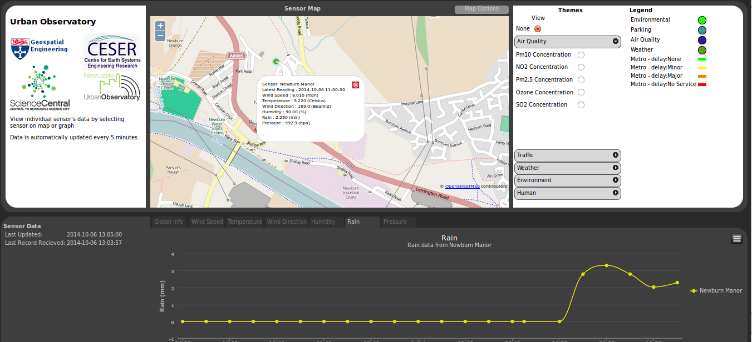Viewport: 752px width, 342px height.
Task: Open the OpenStreetMap attribution link
Action: 462,187
